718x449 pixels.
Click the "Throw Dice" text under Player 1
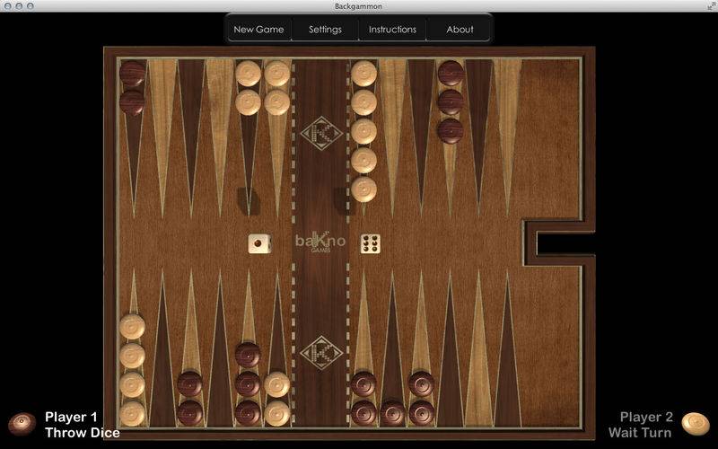click(83, 433)
